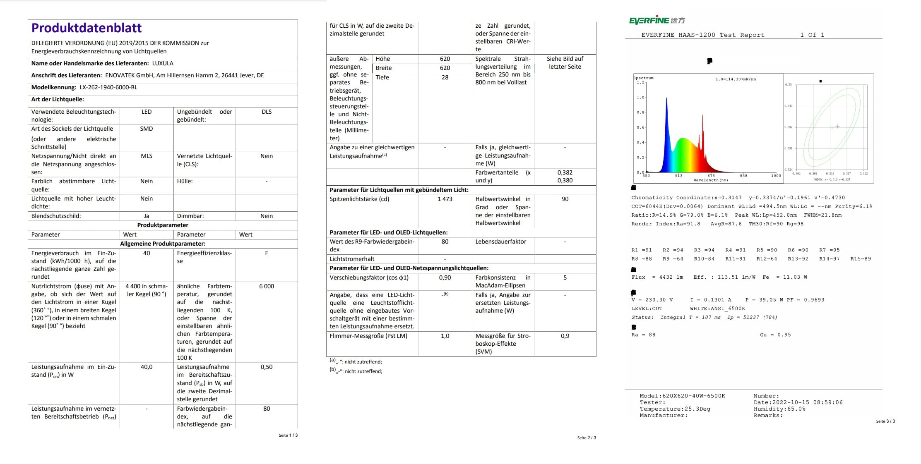The image size is (921, 464).
Task: Select displacement factor value "0,90"
Action: (x=445, y=277)
